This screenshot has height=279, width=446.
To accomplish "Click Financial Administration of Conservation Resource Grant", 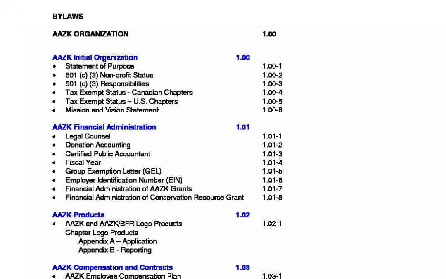I will point(154,198).
